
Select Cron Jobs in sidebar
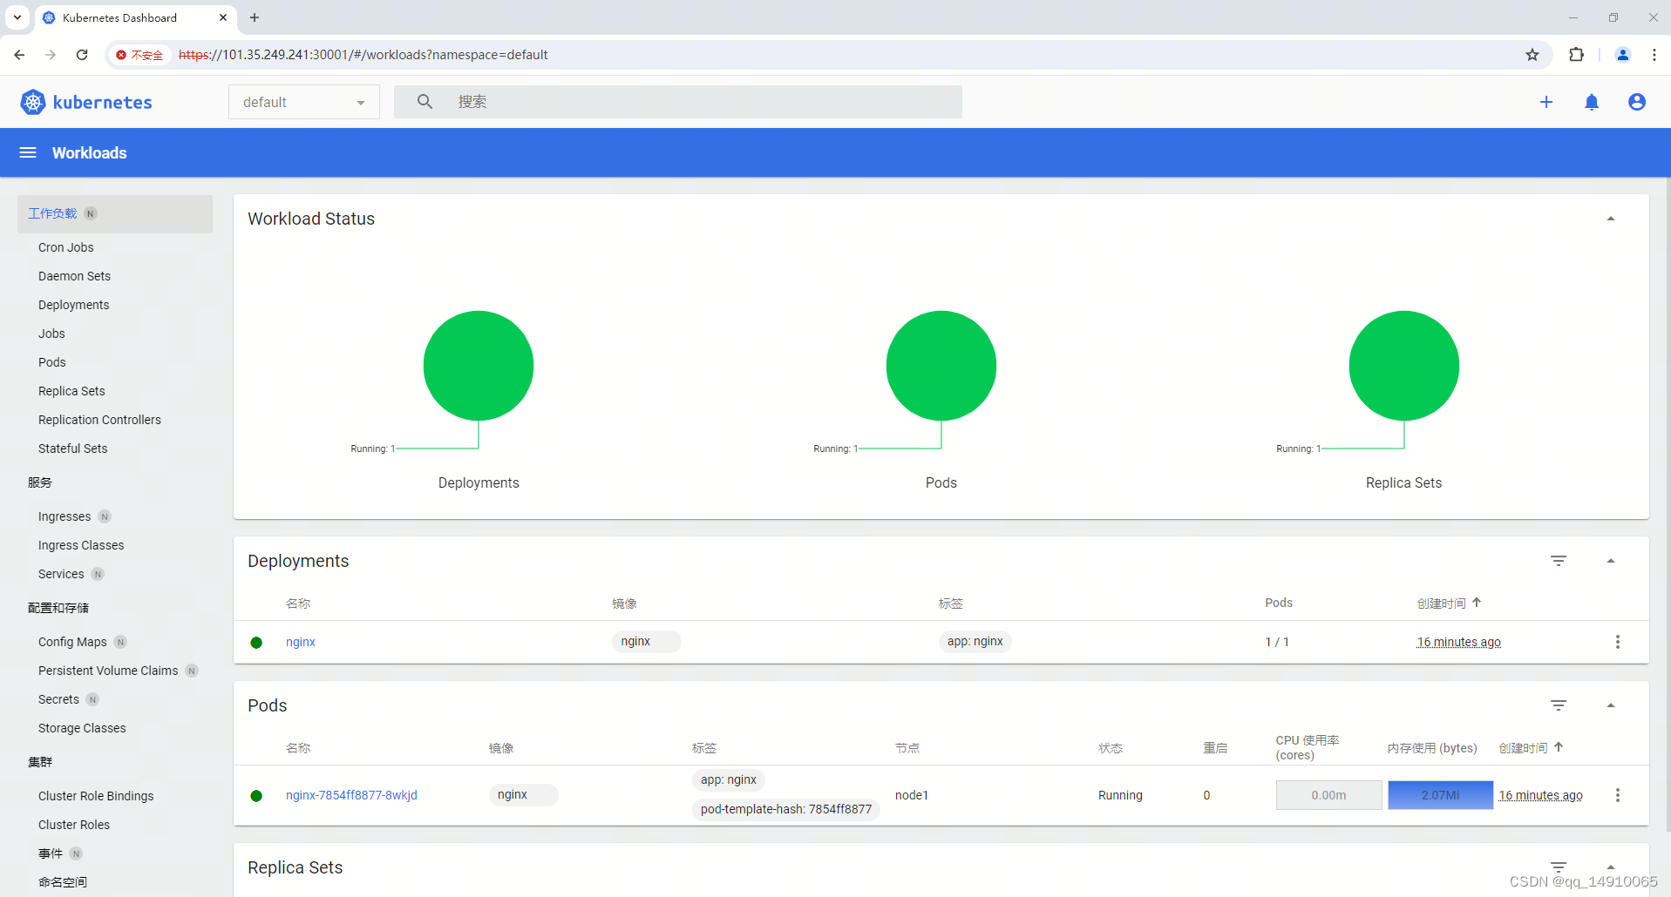coord(66,247)
